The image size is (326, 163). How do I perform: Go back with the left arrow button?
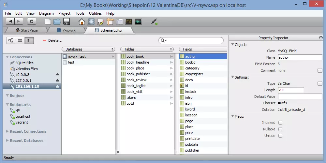(x=10, y=22)
